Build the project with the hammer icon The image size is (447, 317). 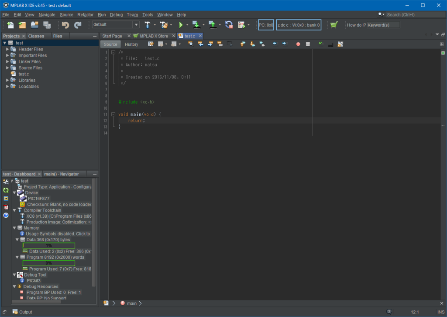[x=148, y=25]
